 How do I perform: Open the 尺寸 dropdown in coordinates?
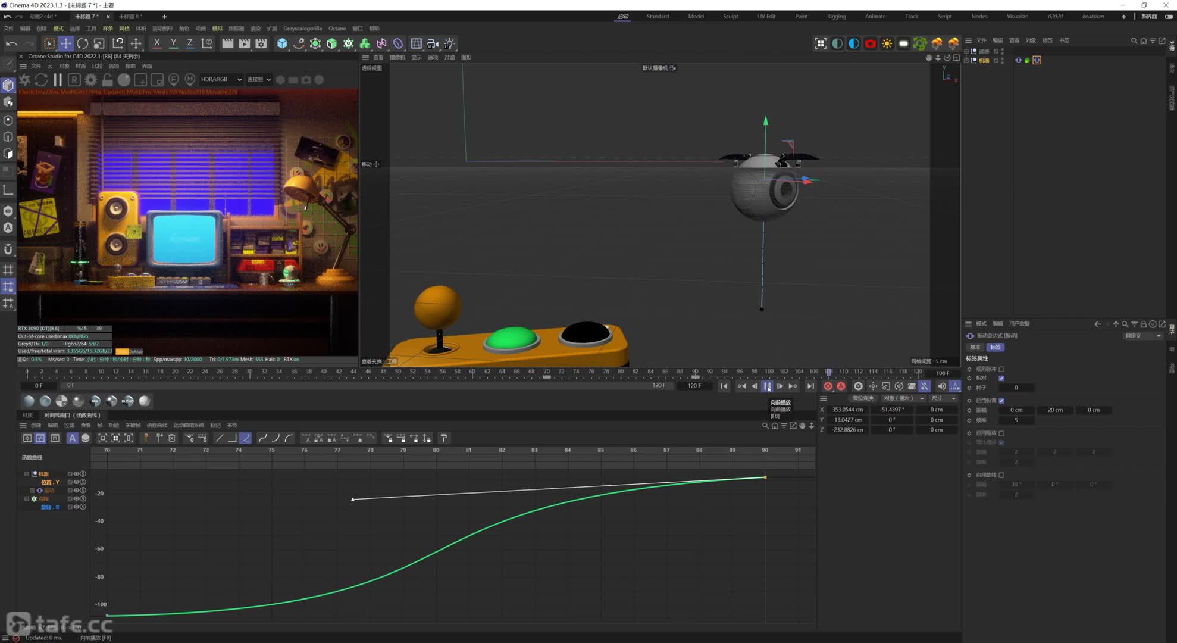tap(943, 398)
